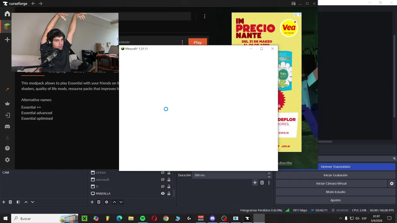Open the scene filters icon in OBS scenes toolbar
The image size is (397, 223).
coord(18,202)
